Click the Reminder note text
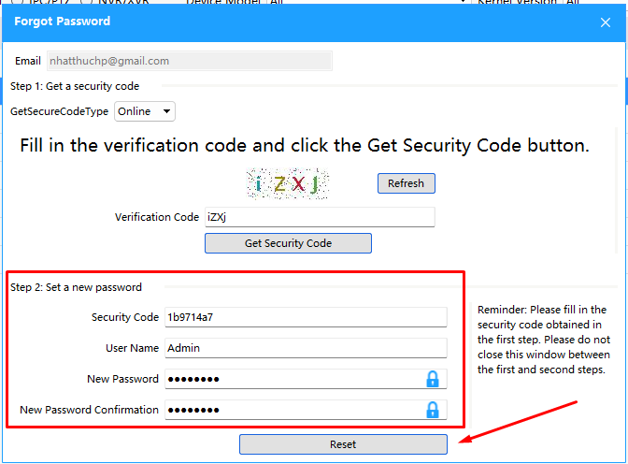Screen dimensions: 628x464 coord(544,340)
